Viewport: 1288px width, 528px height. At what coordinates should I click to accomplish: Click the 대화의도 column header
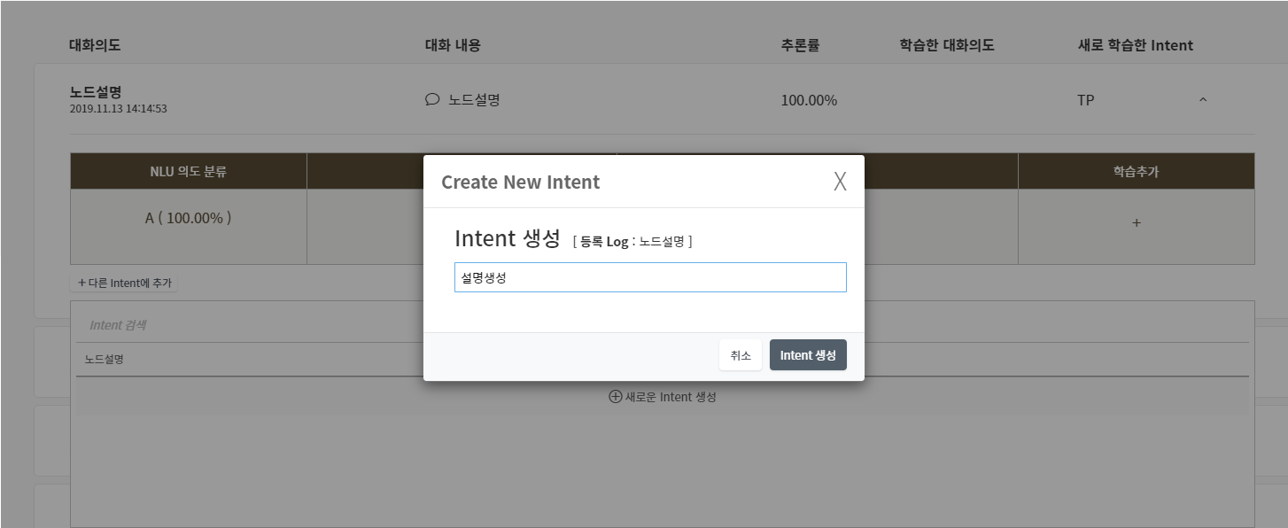95,45
